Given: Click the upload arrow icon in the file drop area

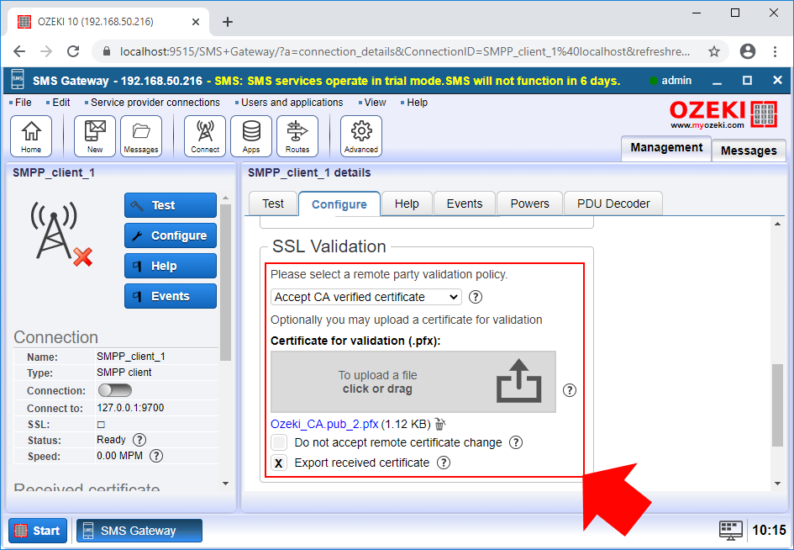Looking at the screenshot, I should tap(519, 381).
